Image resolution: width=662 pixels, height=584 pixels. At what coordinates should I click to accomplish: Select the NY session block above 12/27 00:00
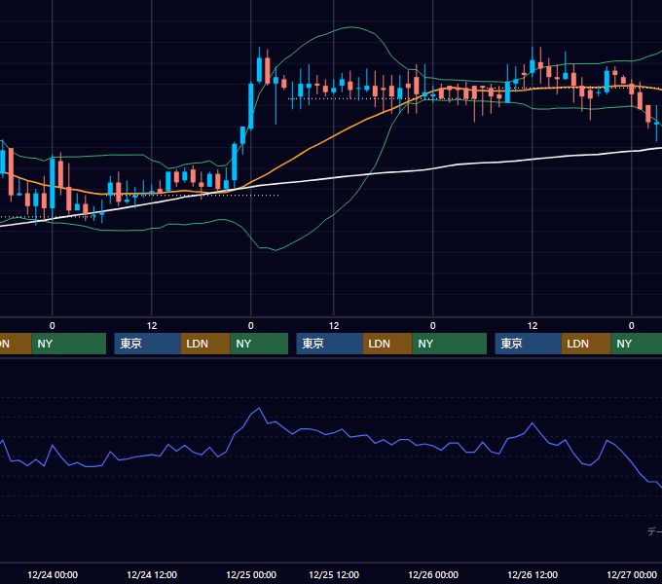click(x=637, y=344)
